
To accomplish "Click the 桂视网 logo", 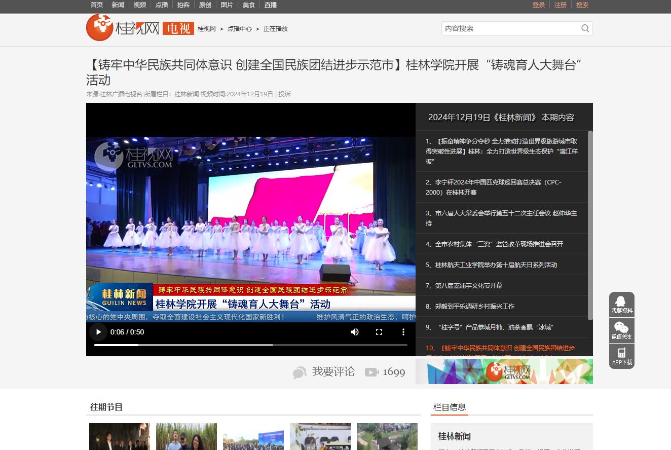I will [123, 28].
